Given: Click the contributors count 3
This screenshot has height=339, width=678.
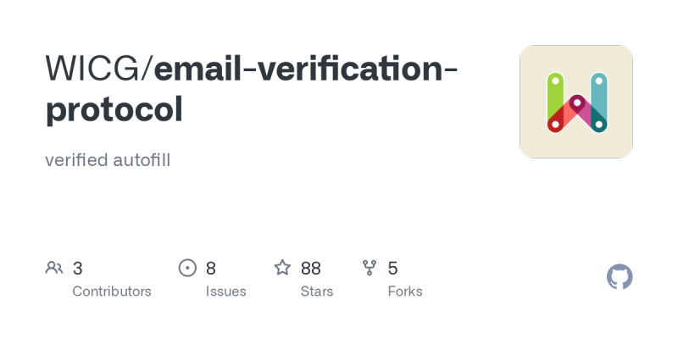Looking at the screenshot, I should tap(77, 269).
